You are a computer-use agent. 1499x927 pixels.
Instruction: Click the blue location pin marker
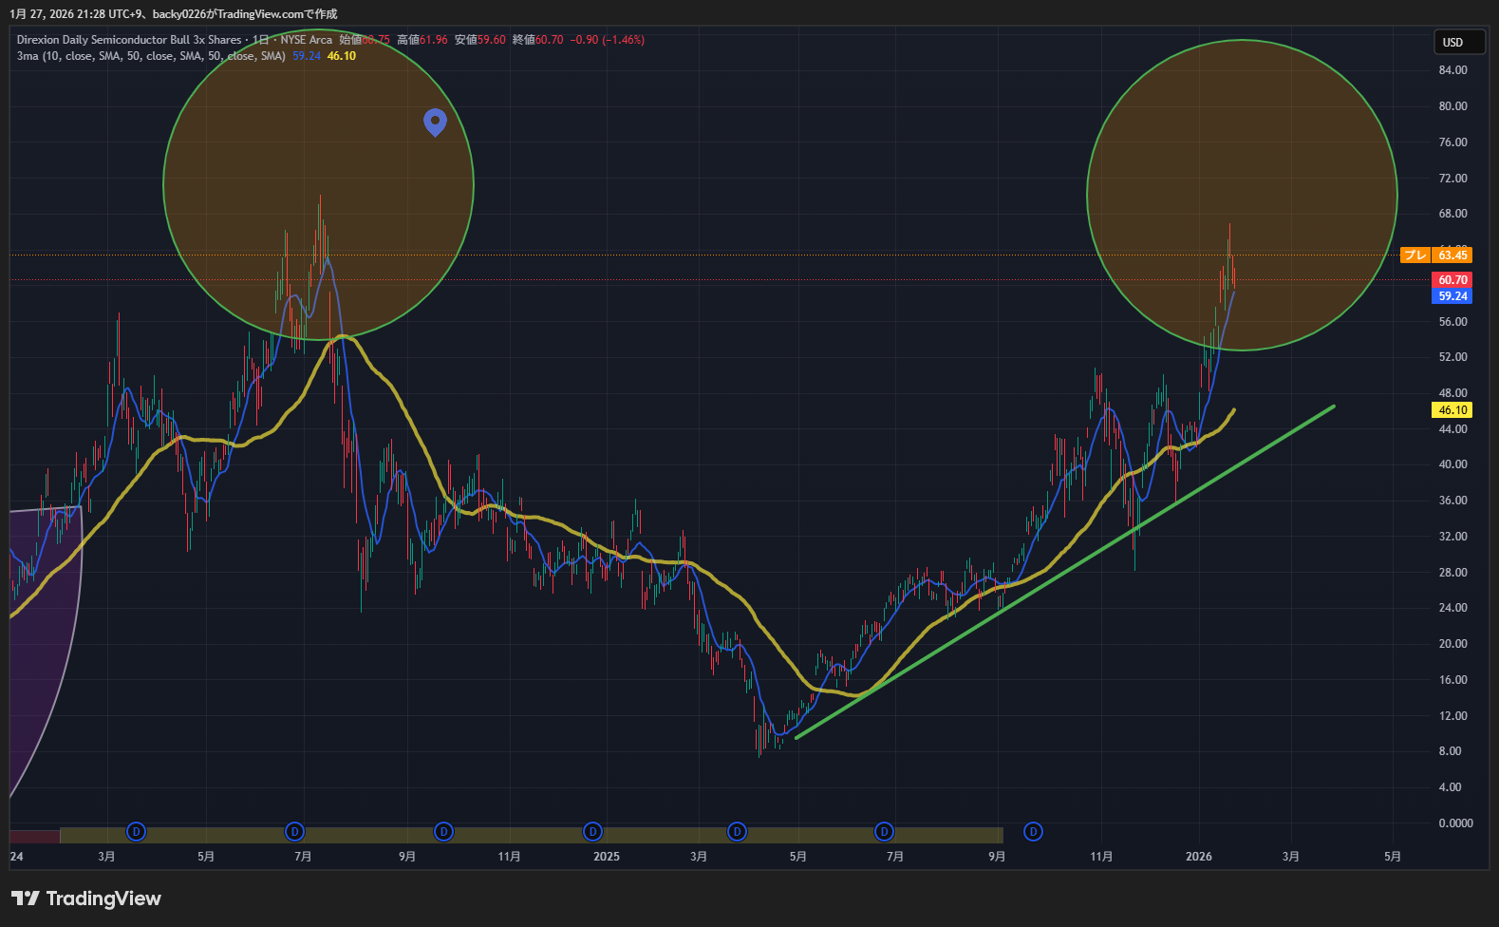tap(435, 121)
